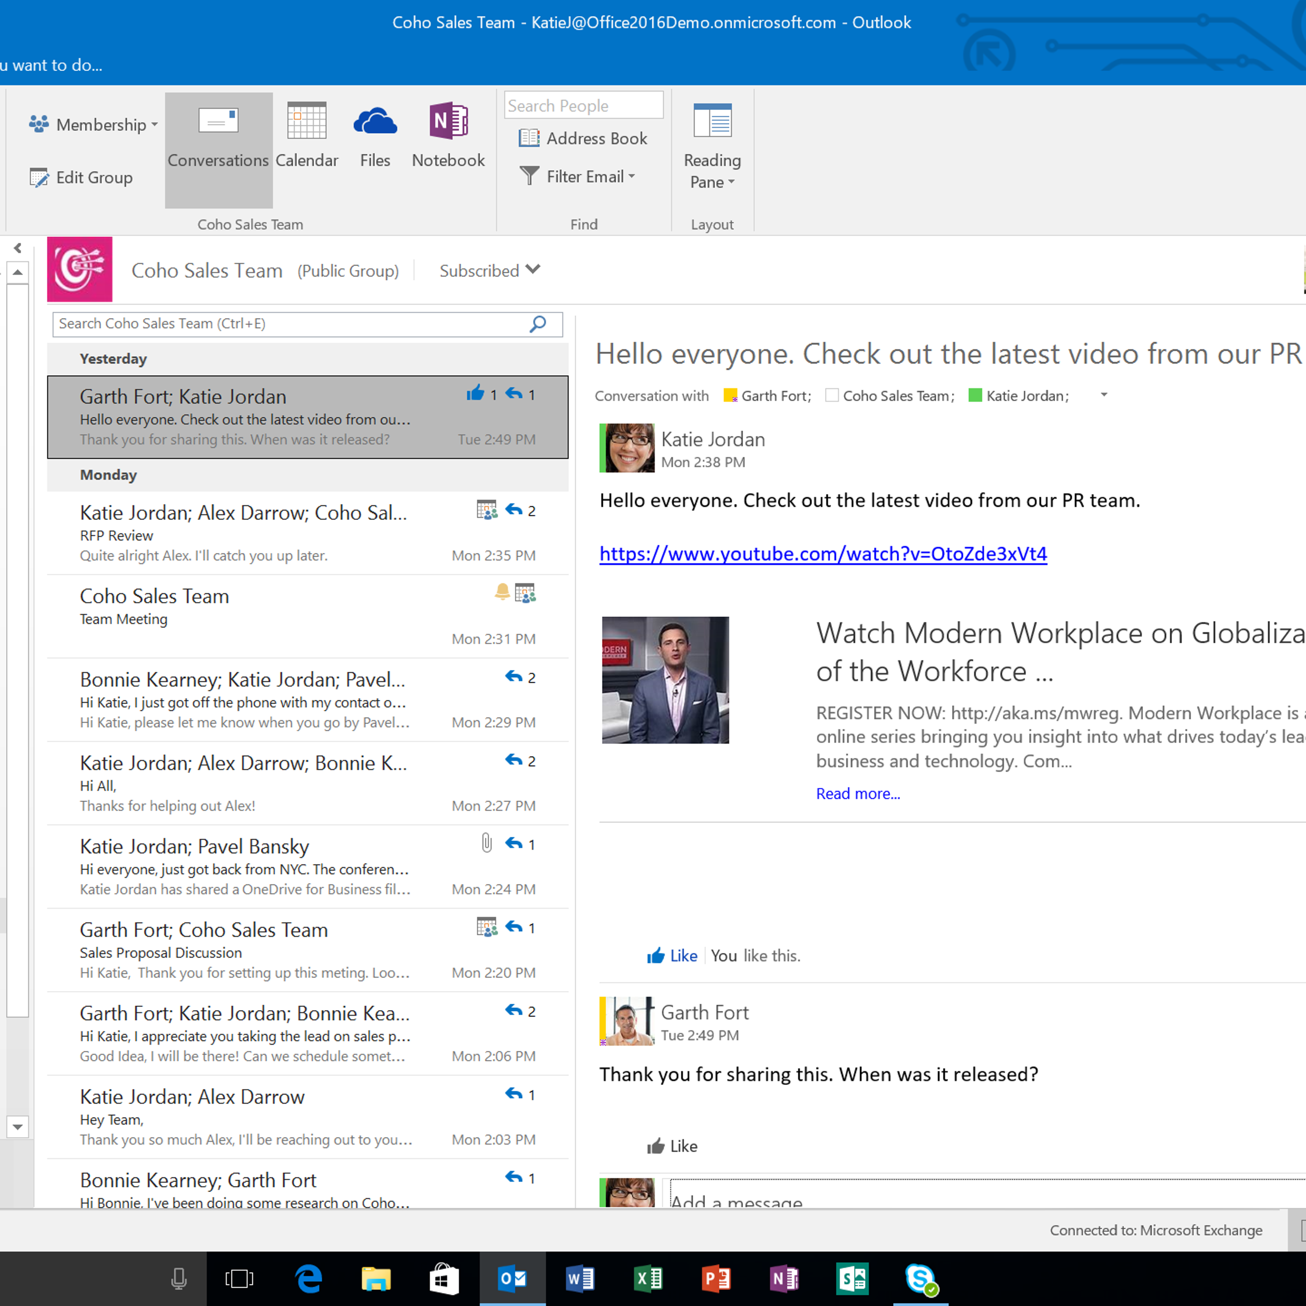Open the group OneNote Notebook
1306x1306 pixels.
[x=449, y=135]
